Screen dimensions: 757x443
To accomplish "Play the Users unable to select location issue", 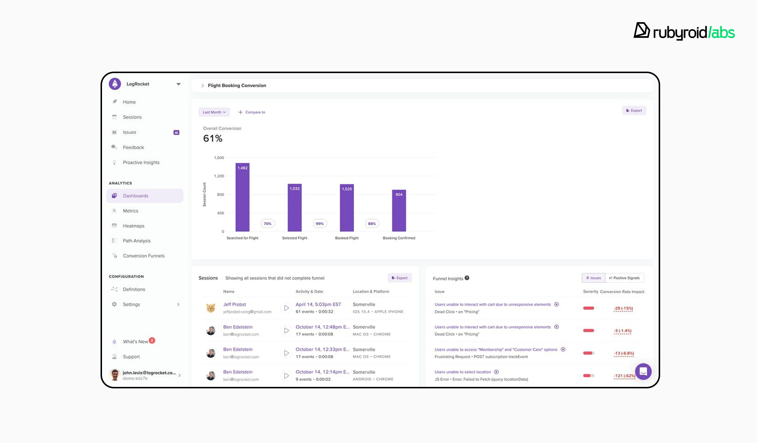I will click(496, 372).
